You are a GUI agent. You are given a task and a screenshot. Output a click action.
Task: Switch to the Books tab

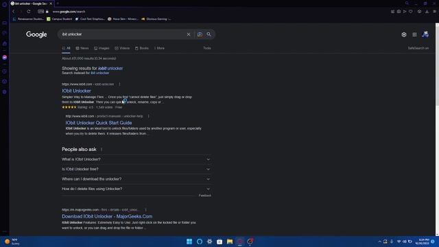[142, 48]
